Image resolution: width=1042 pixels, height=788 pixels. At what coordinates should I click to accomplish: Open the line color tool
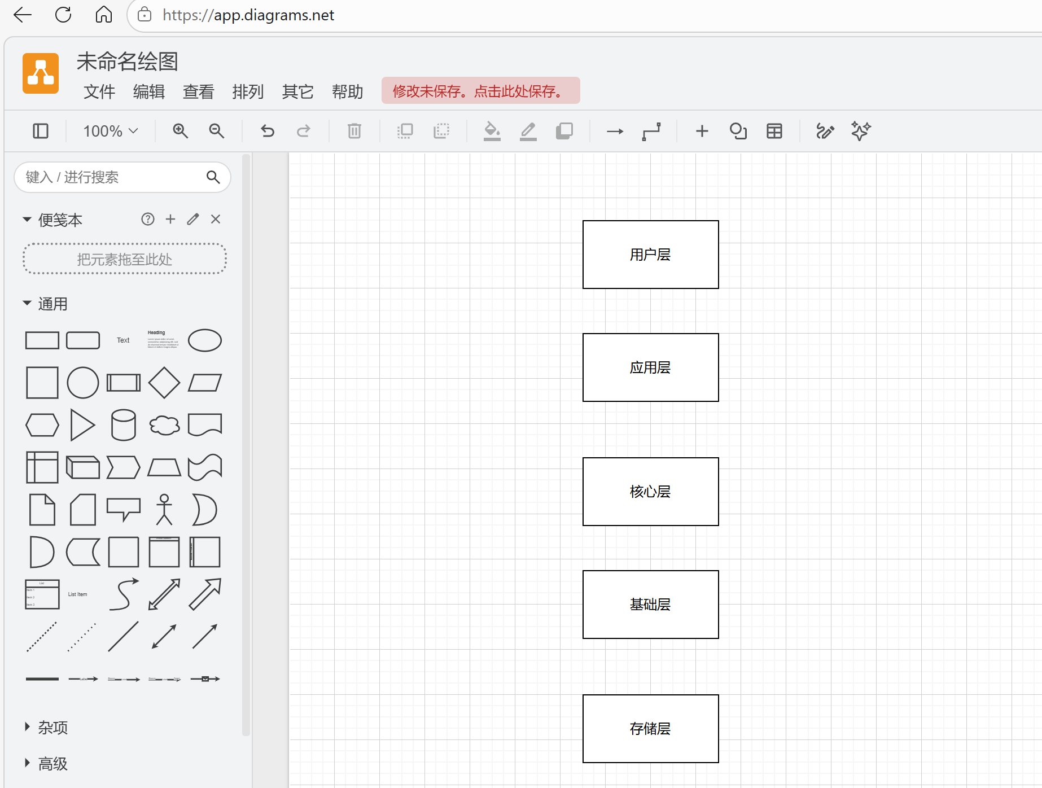(528, 131)
